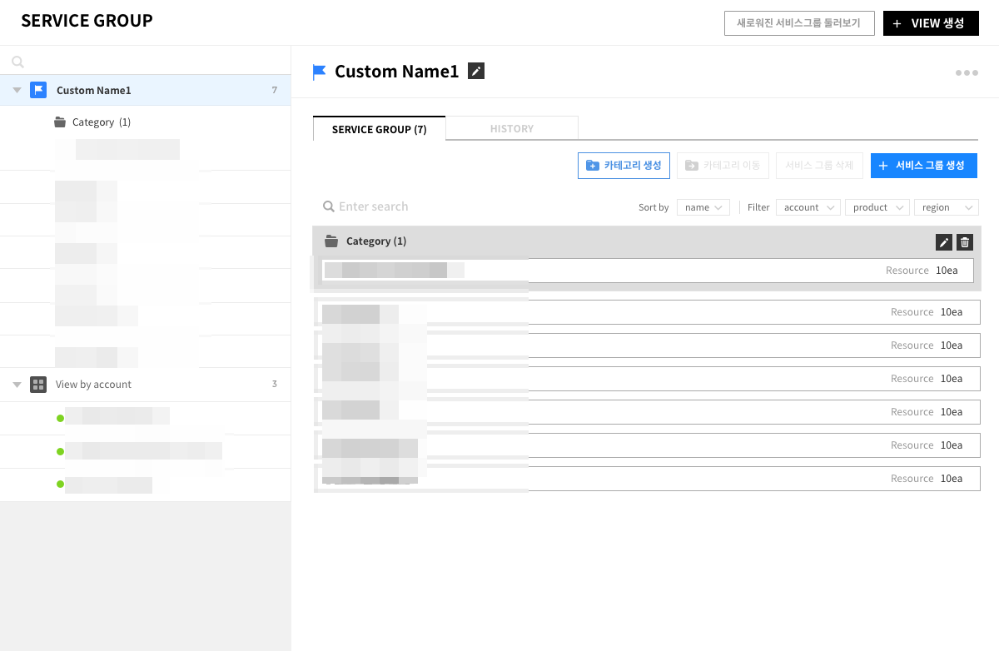
Task: Open the region filter dropdown
Action: 946,207
